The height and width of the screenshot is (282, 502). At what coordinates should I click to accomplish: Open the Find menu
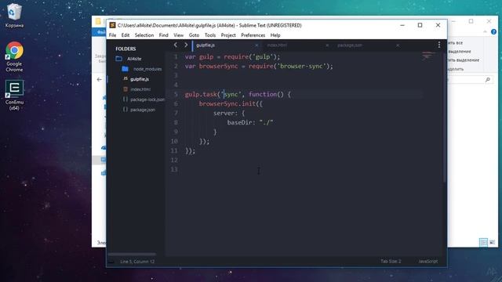click(163, 35)
